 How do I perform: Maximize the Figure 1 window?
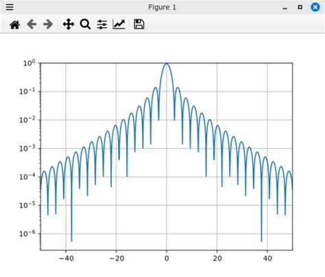[300, 7]
